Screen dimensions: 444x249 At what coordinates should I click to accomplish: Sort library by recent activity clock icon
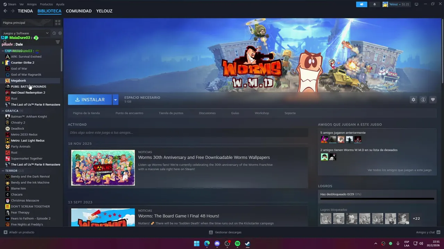pos(54,33)
